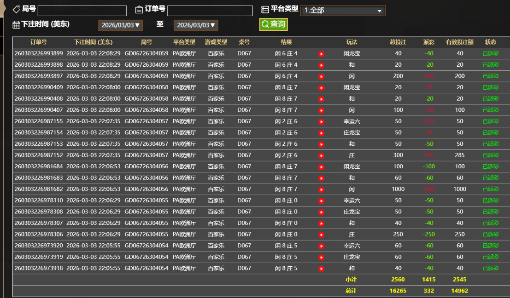Open replay icon on the 闲 1000 bet row
510x298 pixels.
click(x=321, y=189)
